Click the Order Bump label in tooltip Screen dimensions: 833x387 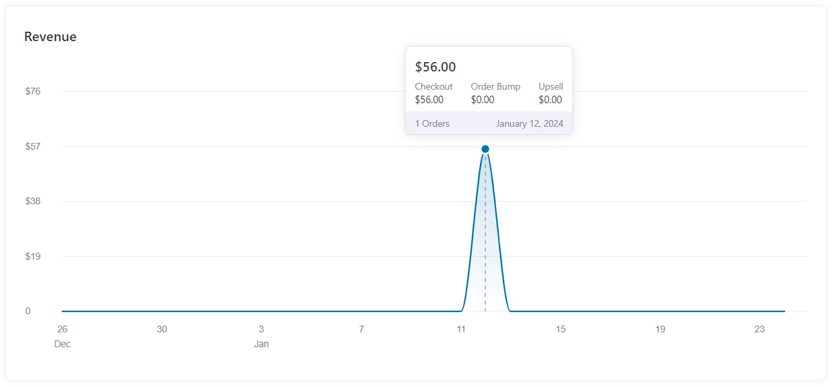(495, 86)
